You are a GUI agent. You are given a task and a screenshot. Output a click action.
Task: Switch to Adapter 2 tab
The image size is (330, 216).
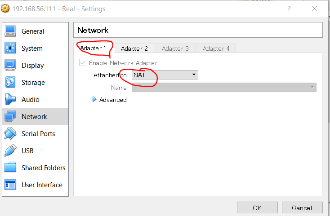click(134, 48)
